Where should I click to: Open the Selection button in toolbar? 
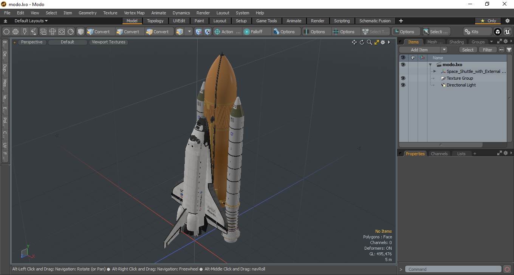(x=436, y=32)
